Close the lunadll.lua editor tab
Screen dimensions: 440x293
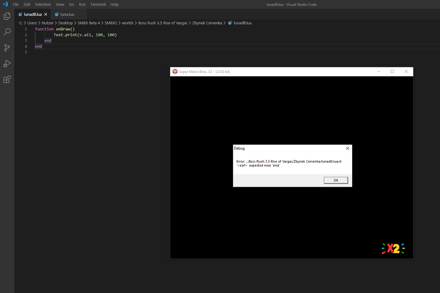point(45,14)
